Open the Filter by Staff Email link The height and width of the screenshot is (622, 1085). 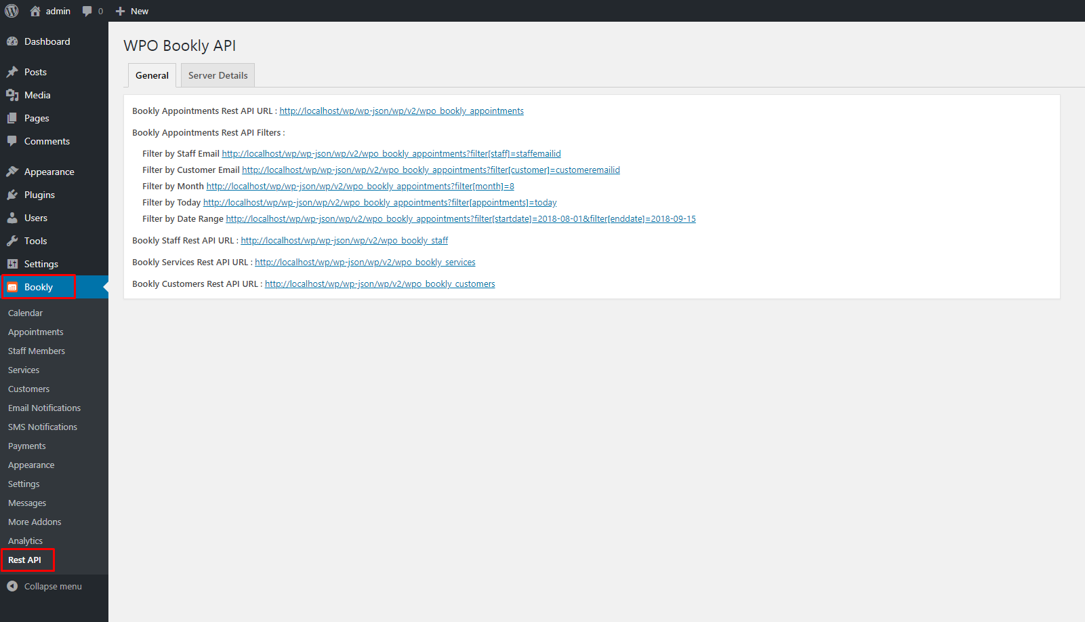coord(391,153)
